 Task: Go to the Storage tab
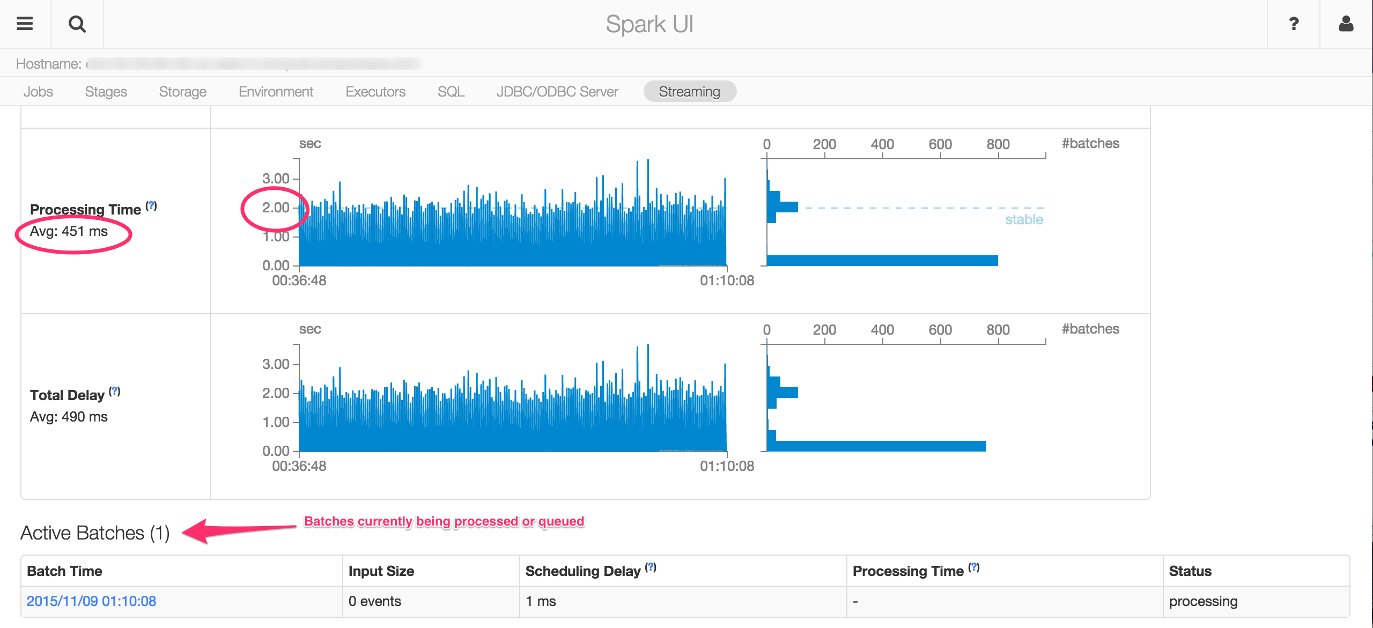pyautogui.click(x=182, y=92)
